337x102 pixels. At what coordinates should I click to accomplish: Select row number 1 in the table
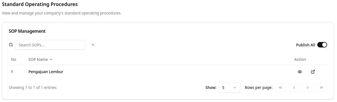click(x=12, y=72)
